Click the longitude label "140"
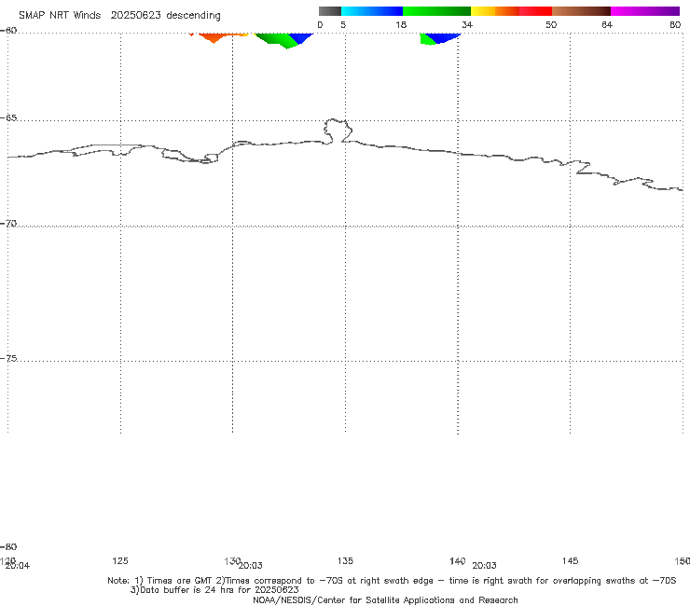Viewport: 690px width, 606px height. click(x=457, y=560)
